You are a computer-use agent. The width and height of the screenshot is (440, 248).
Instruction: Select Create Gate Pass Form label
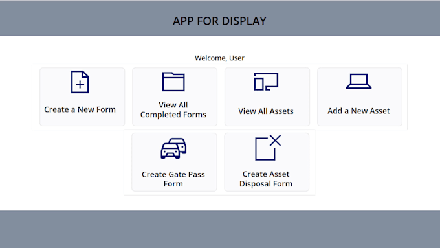[x=173, y=179]
